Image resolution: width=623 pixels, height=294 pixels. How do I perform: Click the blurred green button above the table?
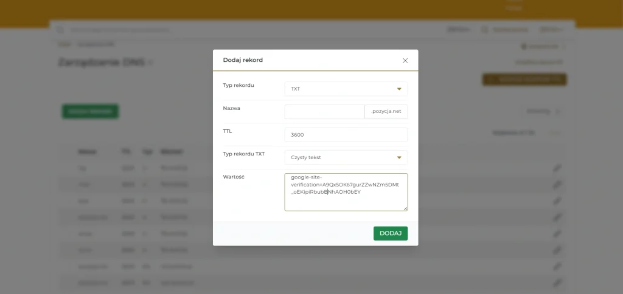click(90, 112)
